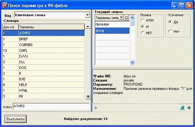Image resolution: width=195 pixels, height=127 pixels.
Task: Maximize the Поиск параметра window
Action: click(x=182, y=5)
